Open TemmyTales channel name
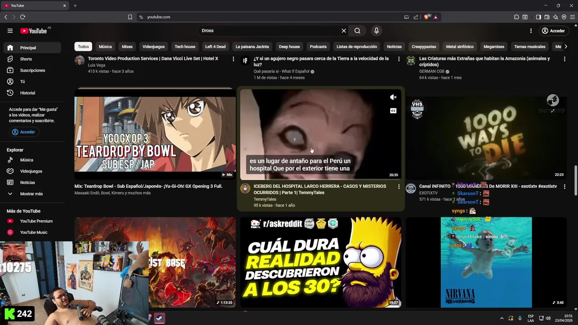 pyautogui.click(x=265, y=199)
